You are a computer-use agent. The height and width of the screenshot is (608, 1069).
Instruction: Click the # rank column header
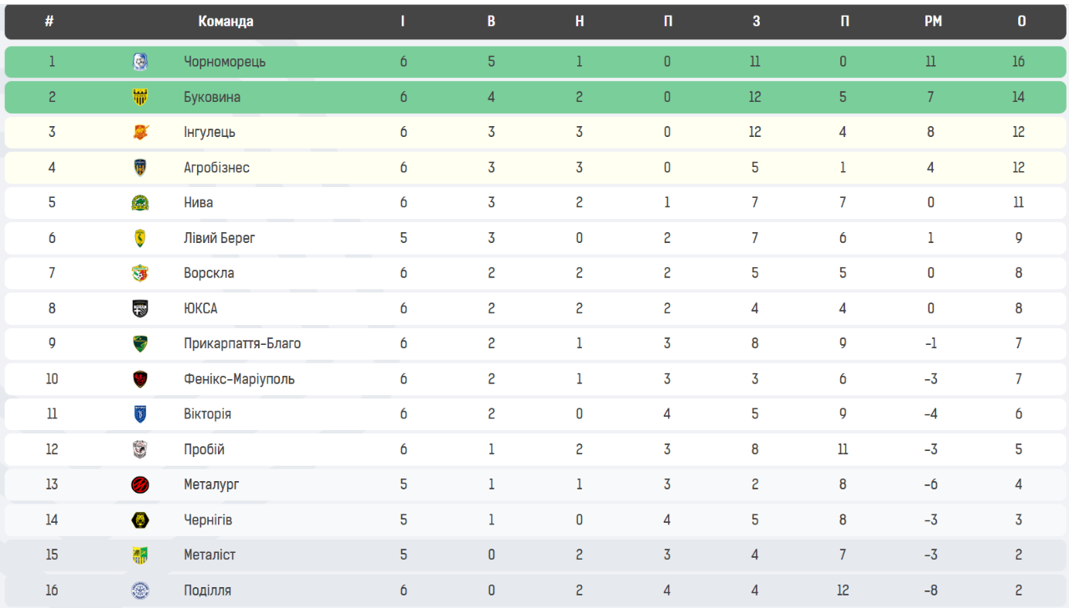point(49,22)
